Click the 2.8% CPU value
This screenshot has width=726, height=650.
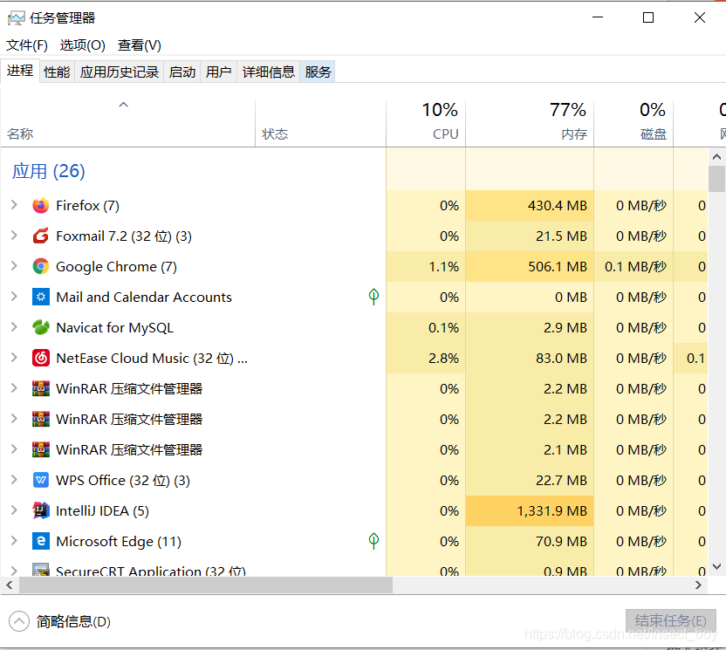[x=443, y=358]
